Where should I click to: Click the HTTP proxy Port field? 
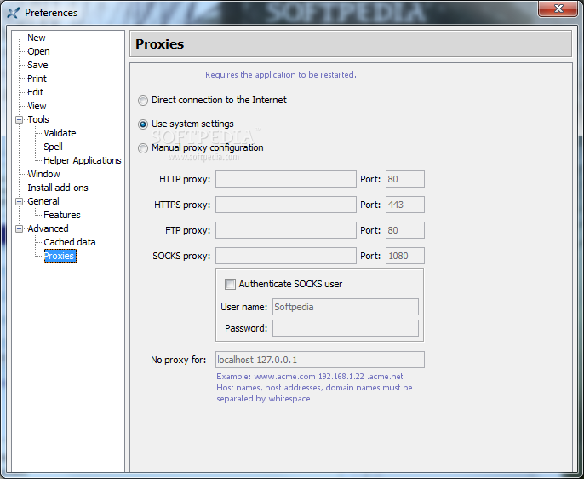tap(405, 179)
